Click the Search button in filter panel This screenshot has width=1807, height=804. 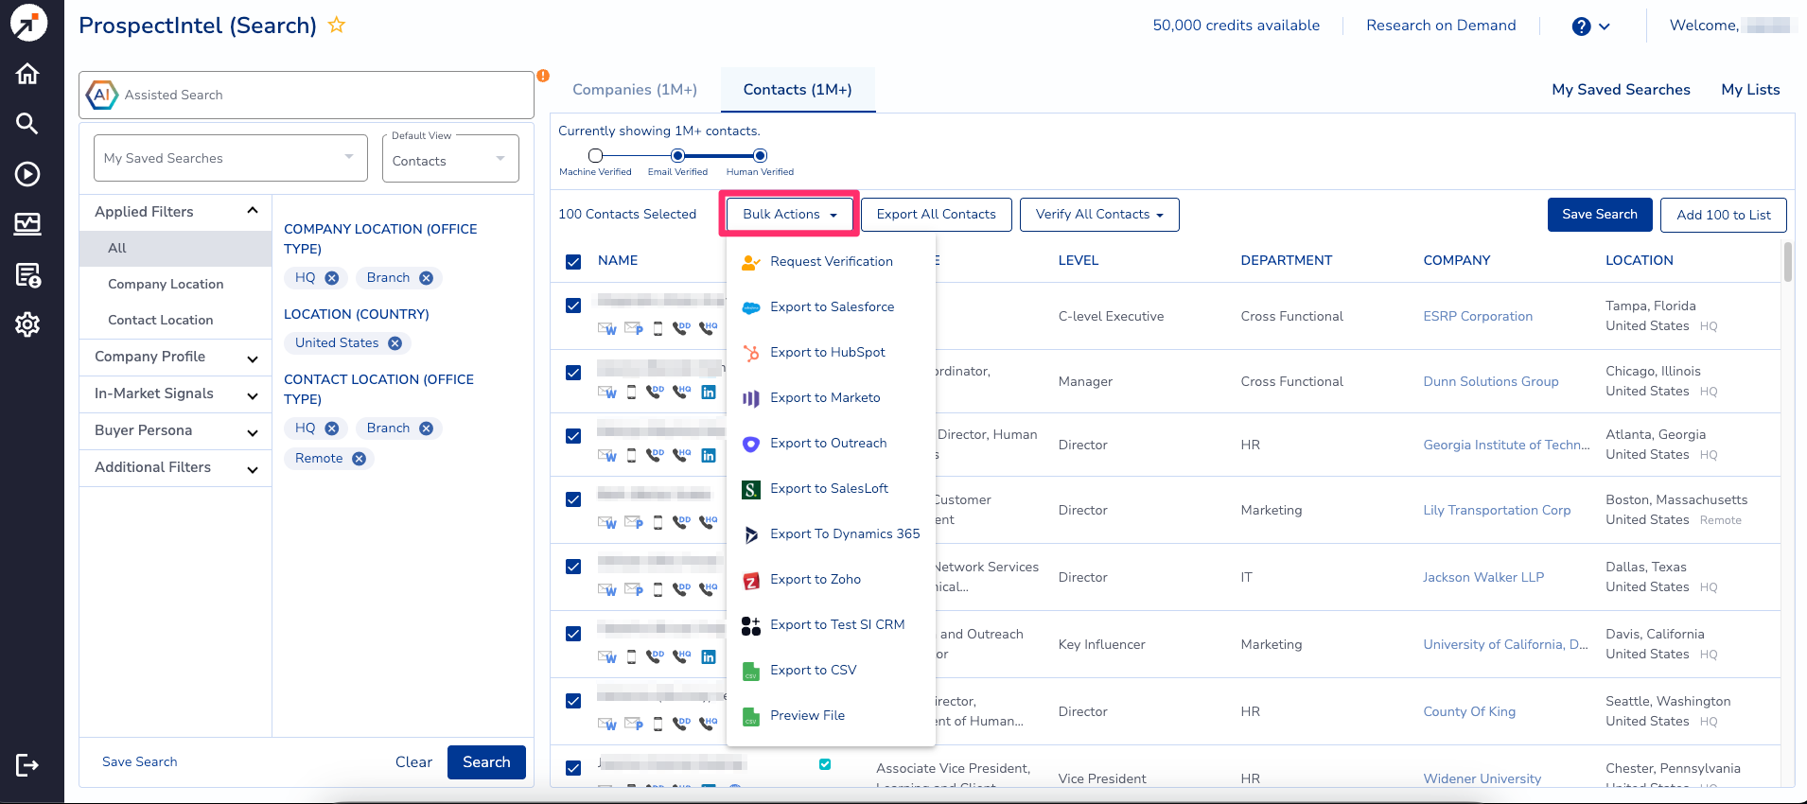point(486,762)
